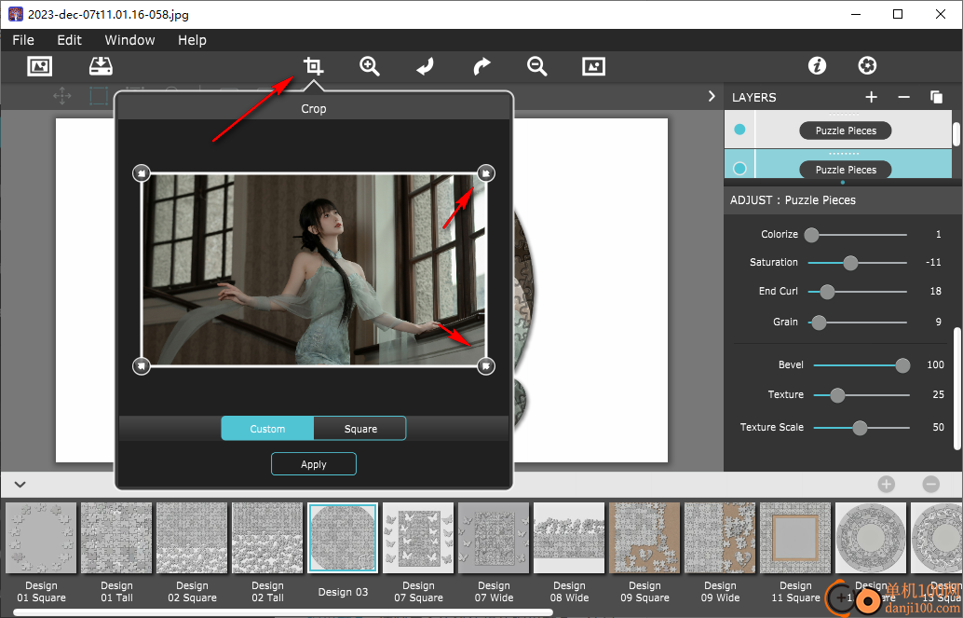Click the top-right crop handle
This screenshot has width=963, height=618.
tap(486, 173)
